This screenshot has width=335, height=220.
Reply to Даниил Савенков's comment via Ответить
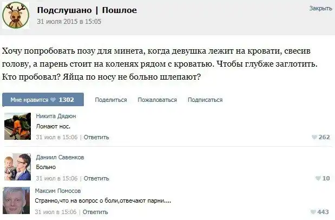tap(96, 178)
